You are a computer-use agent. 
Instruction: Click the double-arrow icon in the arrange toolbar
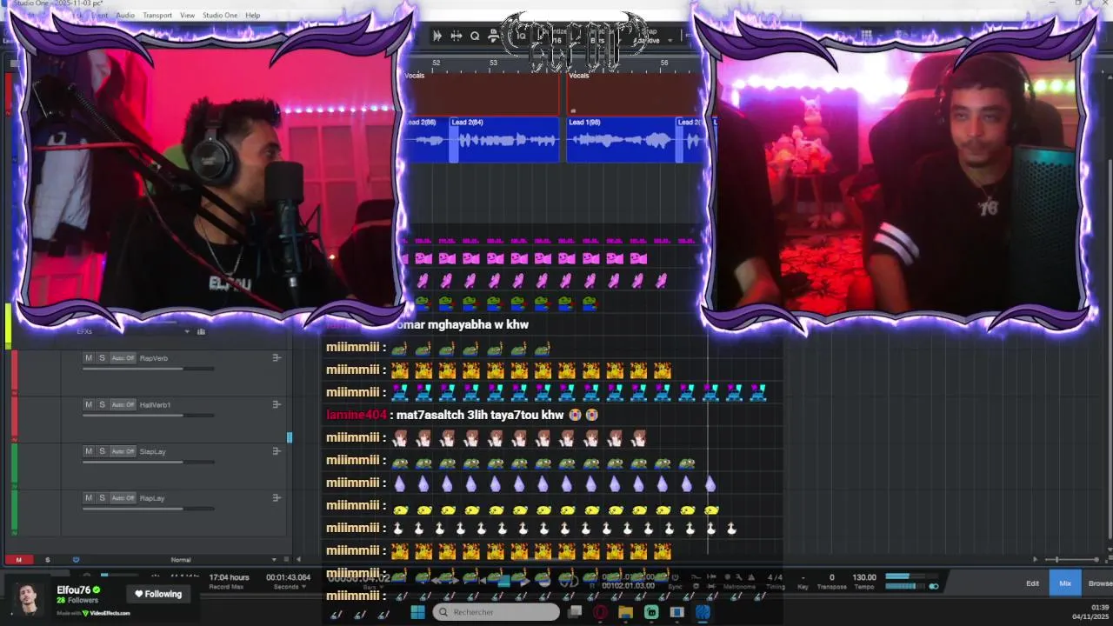[x=437, y=36]
